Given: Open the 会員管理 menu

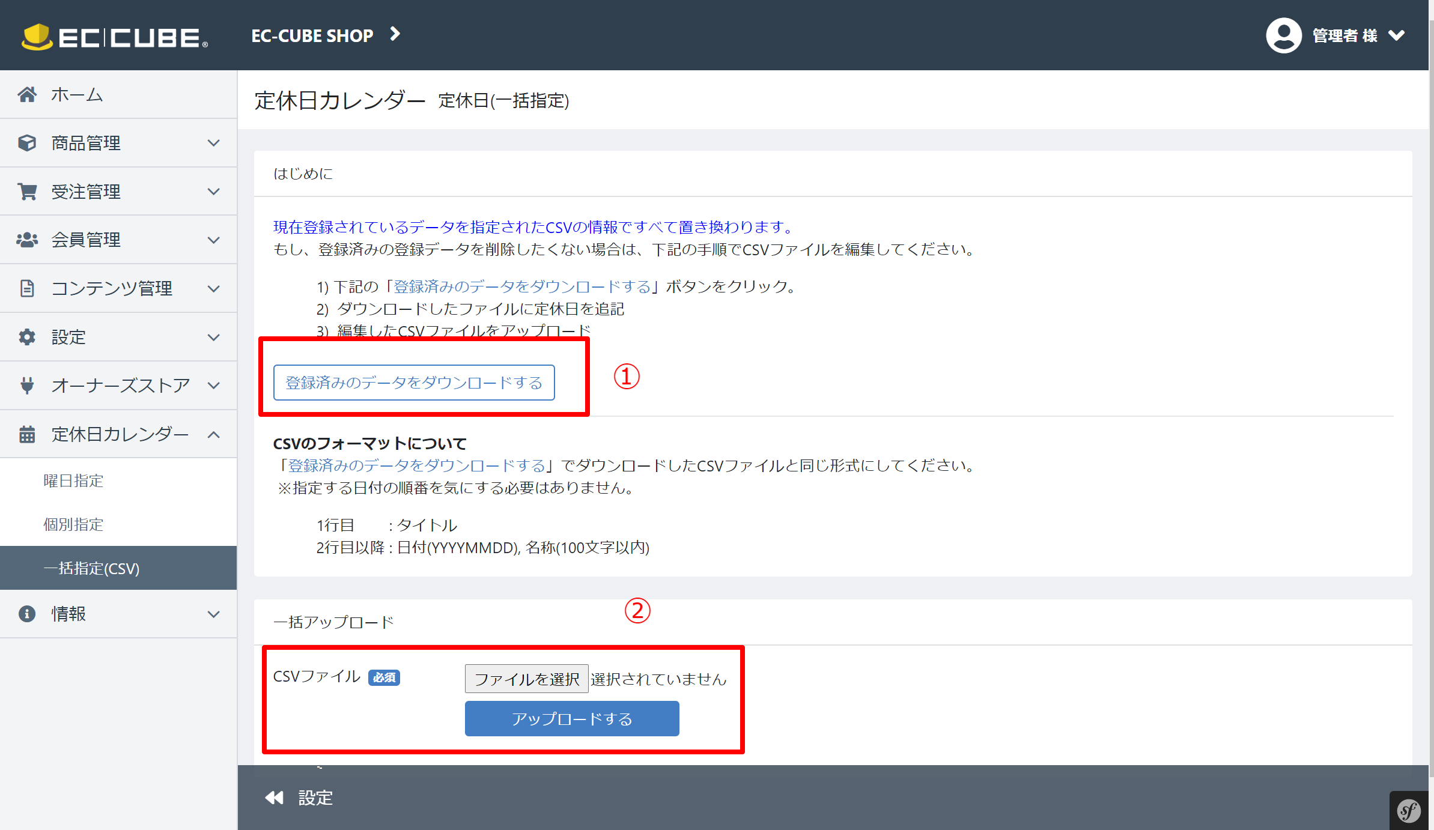Looking at the screenshot, I should [118, 240].
